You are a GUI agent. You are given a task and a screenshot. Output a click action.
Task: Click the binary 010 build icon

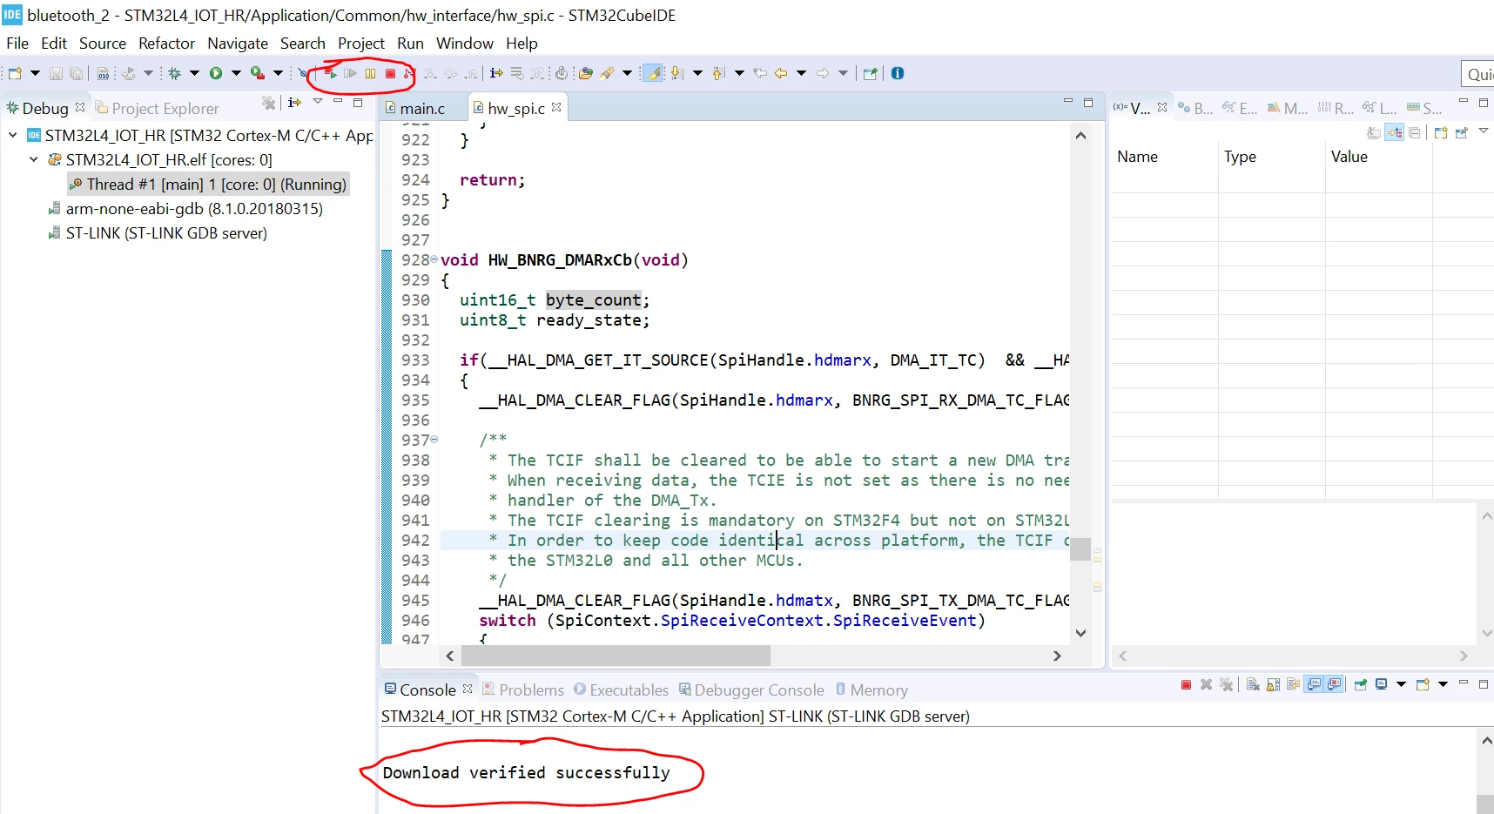tap(103, 74)
